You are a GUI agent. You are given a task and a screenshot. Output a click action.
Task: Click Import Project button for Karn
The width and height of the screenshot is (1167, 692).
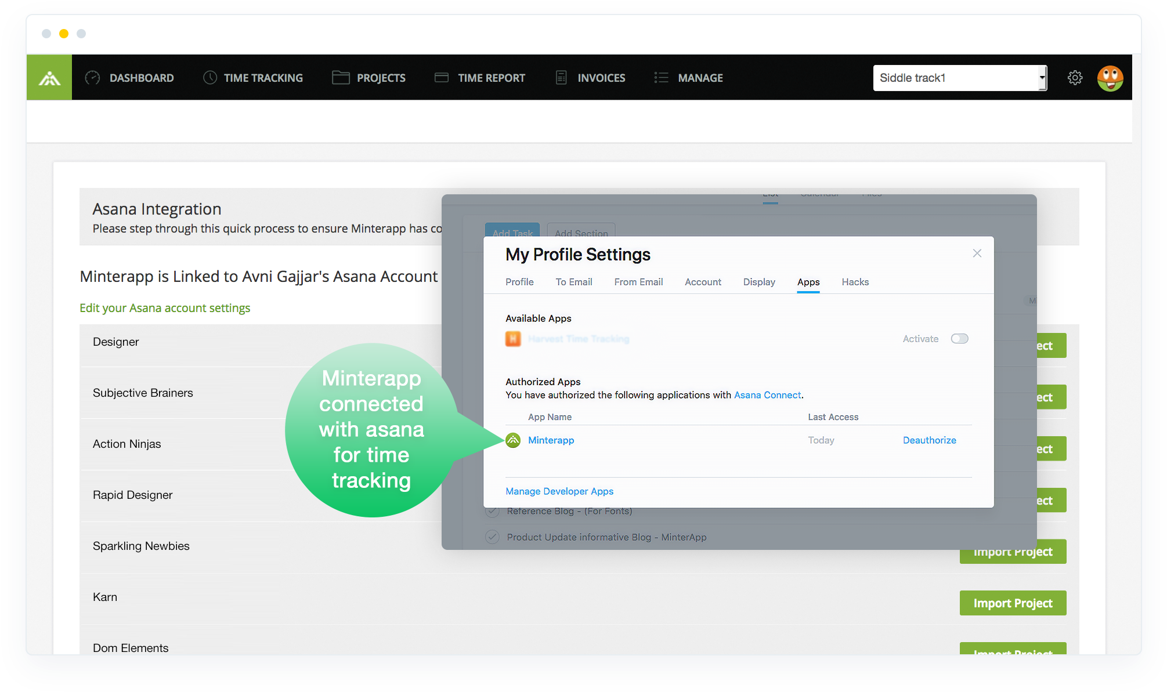[x=1013, y=603]
